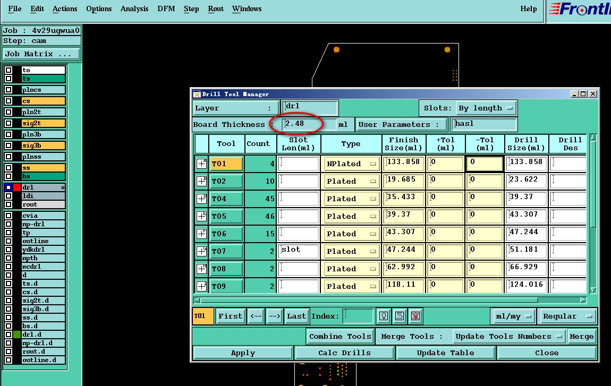
Task: Open the Actions menu
Action: (65, 8)
